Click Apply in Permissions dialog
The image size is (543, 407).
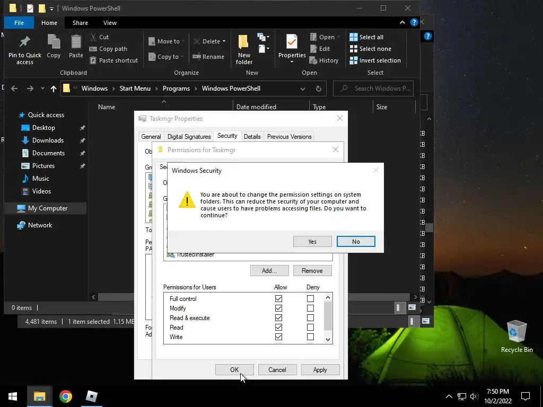320,369
